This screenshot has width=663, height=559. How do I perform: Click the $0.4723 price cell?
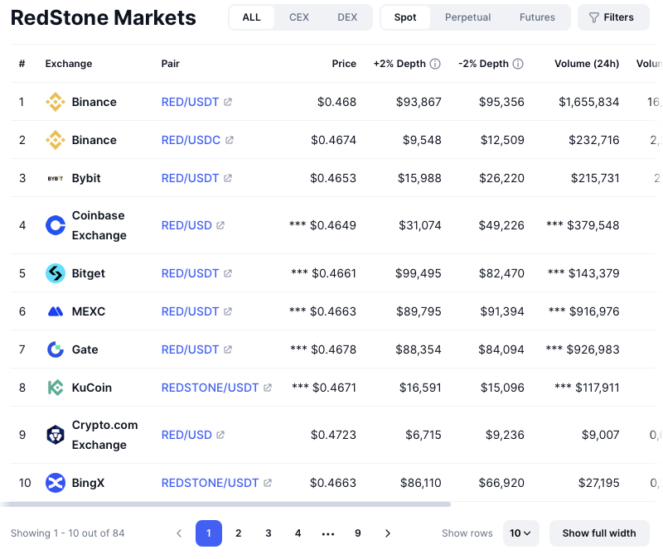[x=334, y=435]
